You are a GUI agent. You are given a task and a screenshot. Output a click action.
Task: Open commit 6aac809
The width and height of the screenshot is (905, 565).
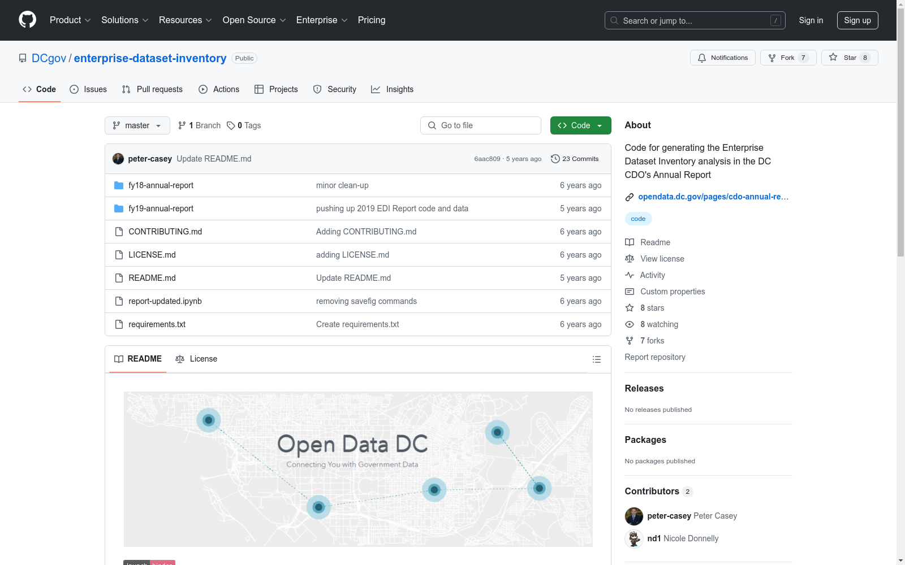click(x=487, y=159)
